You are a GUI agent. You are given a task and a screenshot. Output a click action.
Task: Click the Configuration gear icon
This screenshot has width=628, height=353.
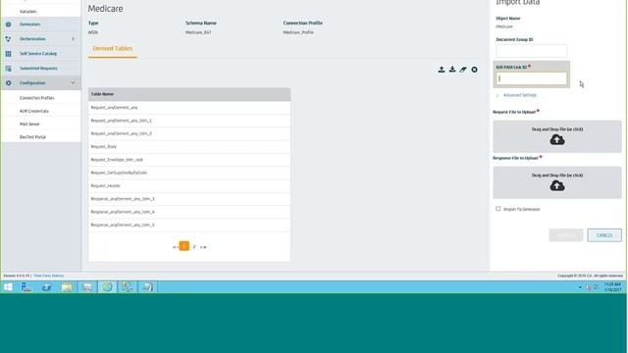[x=9, y=82]
